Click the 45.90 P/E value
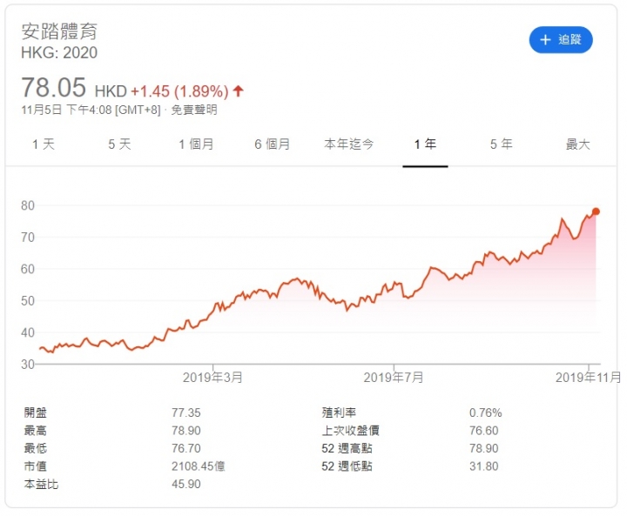The width and height of the screenshot is (627, 516). pyautogui.click(x=186, y=484)
